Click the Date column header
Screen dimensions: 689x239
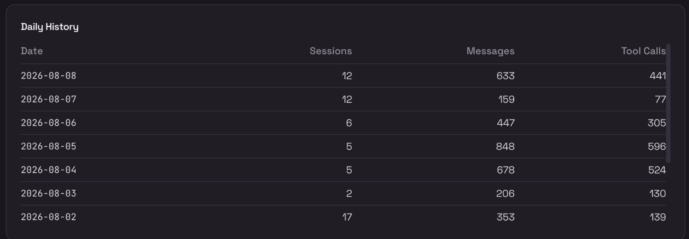coord(32,51)
